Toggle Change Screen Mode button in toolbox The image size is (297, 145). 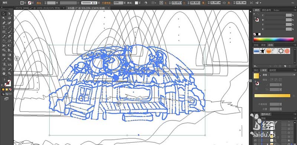point(6,99)
